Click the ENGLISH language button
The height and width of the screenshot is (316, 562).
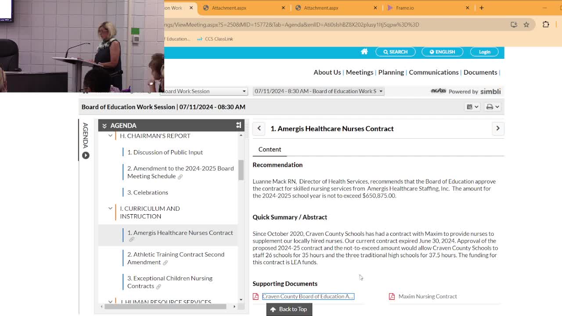coord(442,52)
